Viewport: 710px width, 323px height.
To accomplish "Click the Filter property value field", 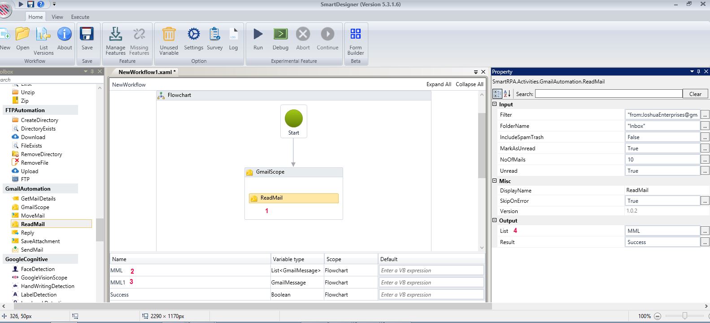I will point(662,115).
